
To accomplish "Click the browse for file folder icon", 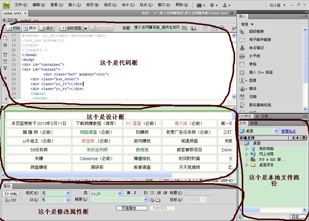I will click(x=158, y=200).
